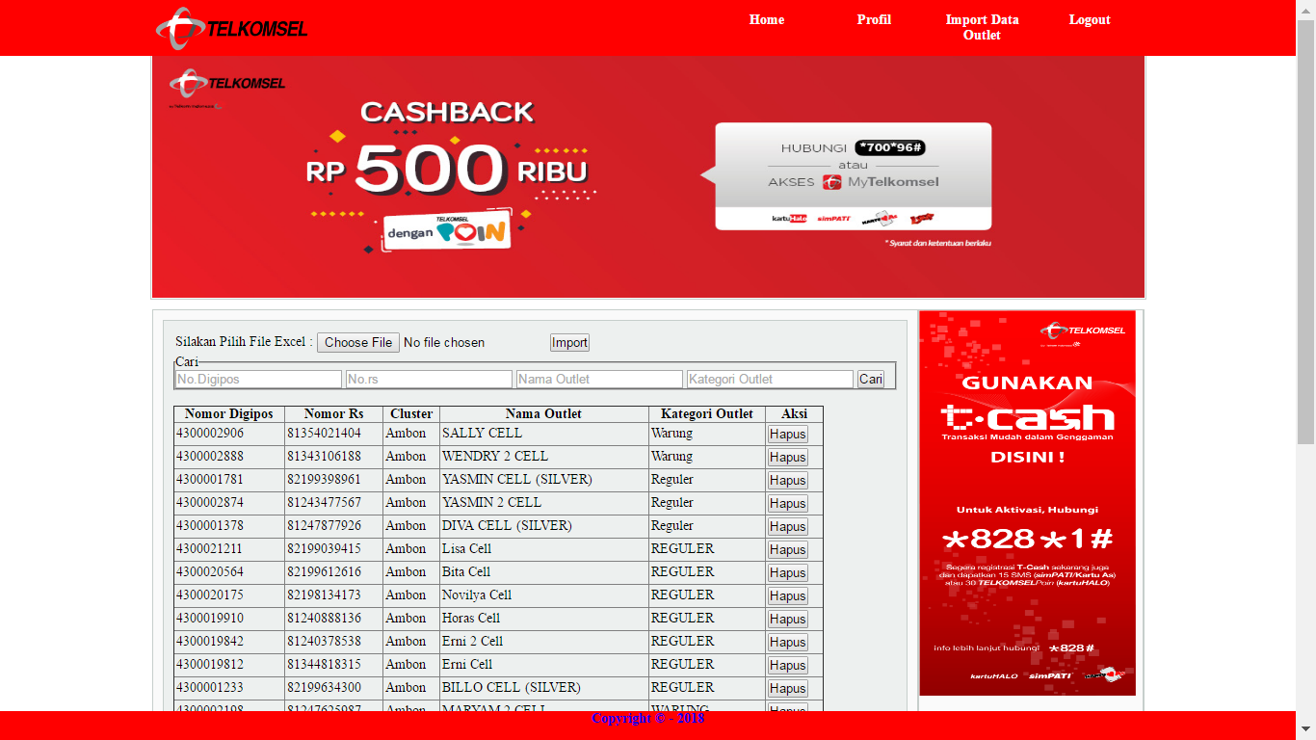Click Hapus for Horas Cell row

tap(787, 620)
